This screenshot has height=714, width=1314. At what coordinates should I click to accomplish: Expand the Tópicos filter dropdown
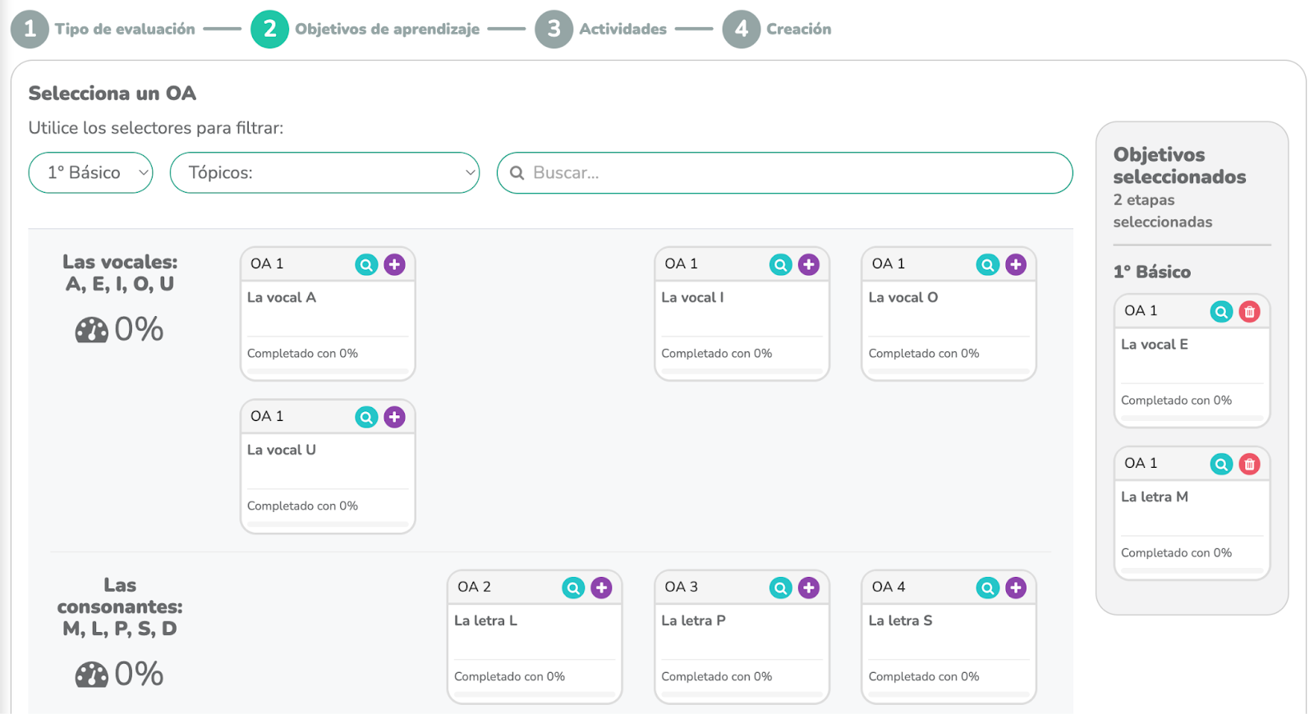(324, 173)
